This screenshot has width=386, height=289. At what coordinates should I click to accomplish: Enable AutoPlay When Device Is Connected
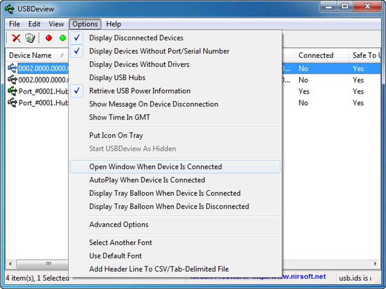coord(175,180)
